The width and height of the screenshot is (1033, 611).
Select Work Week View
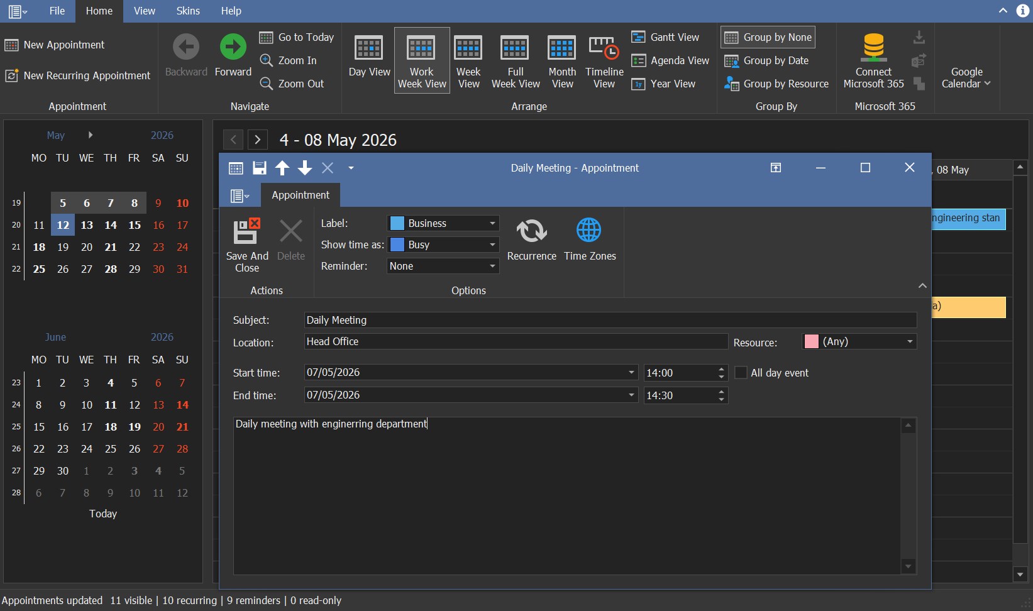click(422, 60)
